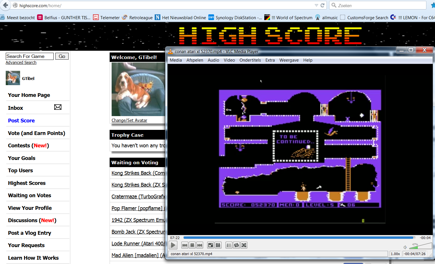Open the Audio menu in VLC
435x264 pixels.
(x=213, y=60)
